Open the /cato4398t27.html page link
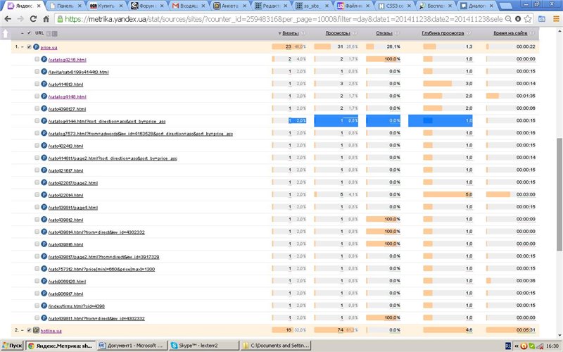Image resolution: width=563 pixels, height=352 pixels. (67, 109)
